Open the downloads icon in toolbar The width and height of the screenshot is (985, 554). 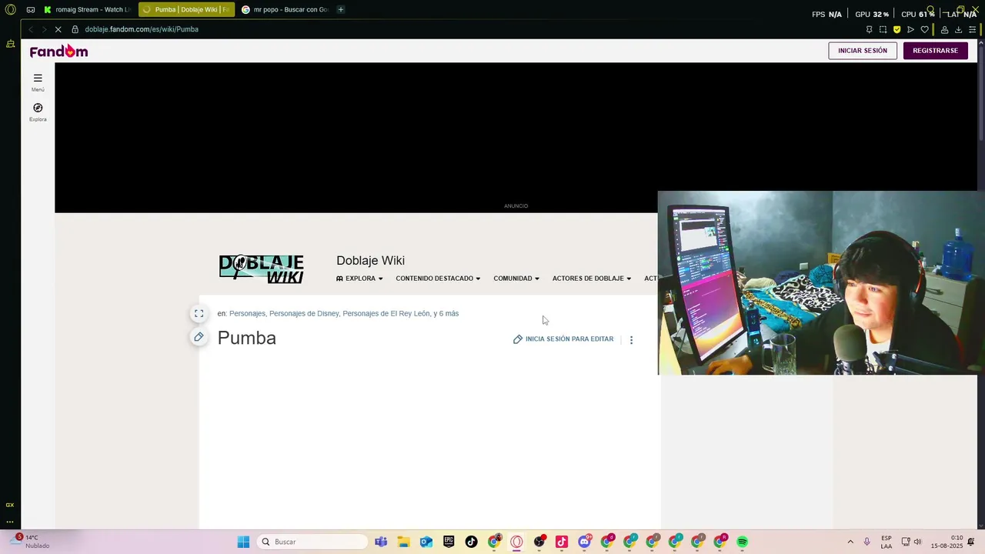pyautogui.click(x=958, y=29)
